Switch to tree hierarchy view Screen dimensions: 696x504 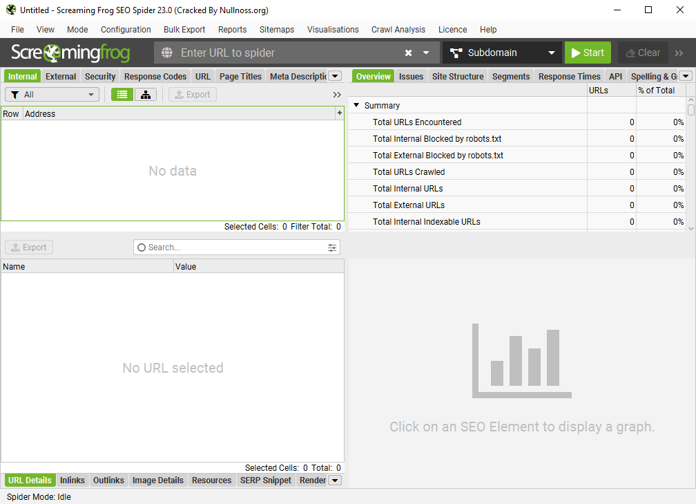point(146,95)
